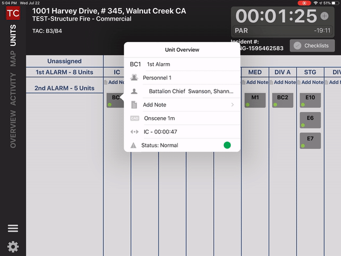
Task: Click the assignment arrows icon beside IC
Action: pos(134,132)
